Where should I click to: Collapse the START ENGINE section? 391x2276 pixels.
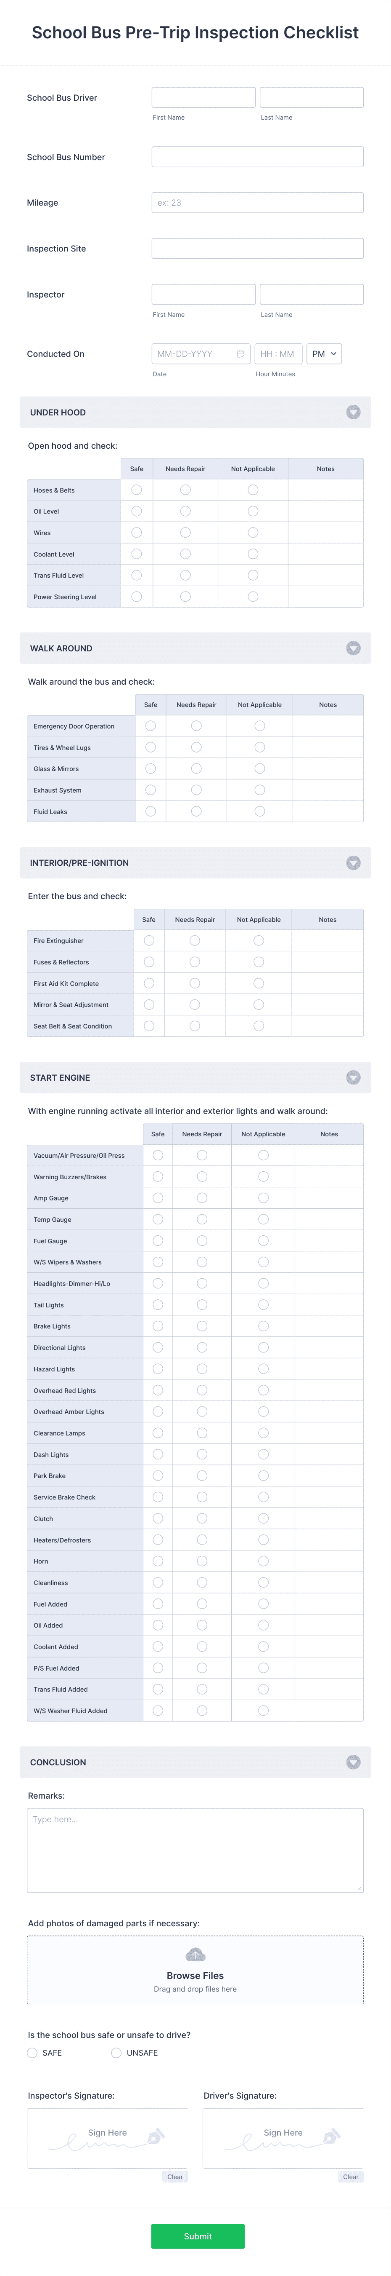point(353,1077)
